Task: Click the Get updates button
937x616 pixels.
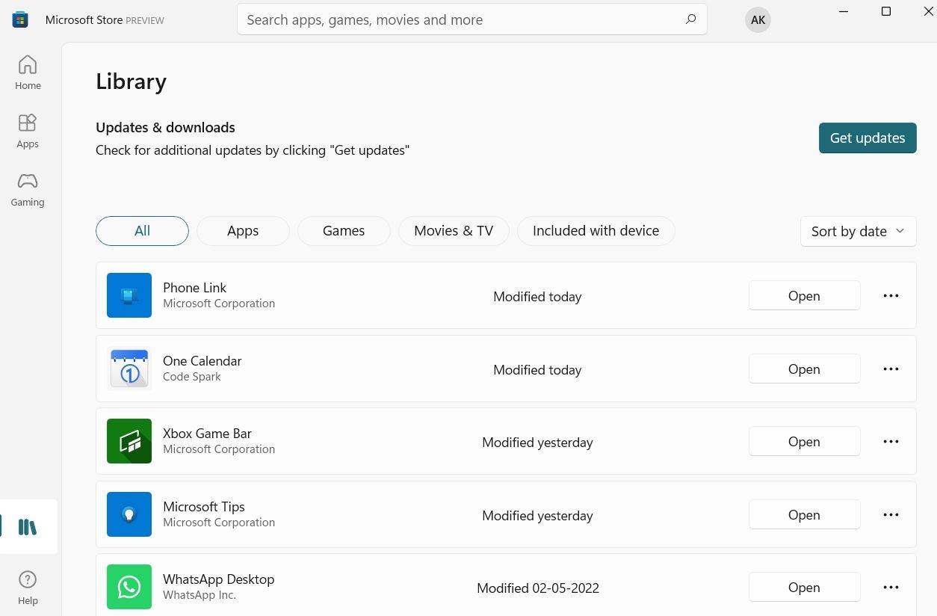Action: pyautogui.click(x=868, y=138)
